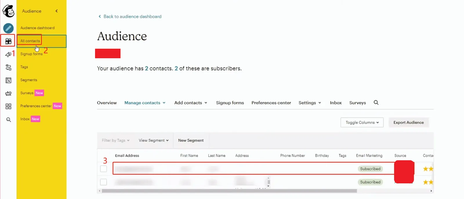Click the search magnifier after Surveys tab
The image size is (464, 199).
[376, 102]
